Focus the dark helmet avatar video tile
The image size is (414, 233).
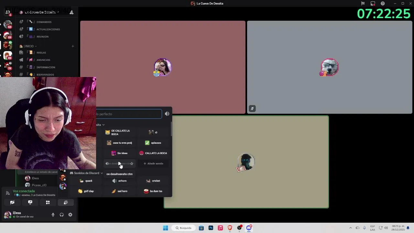pyautogui.click(x=246, y=162)
